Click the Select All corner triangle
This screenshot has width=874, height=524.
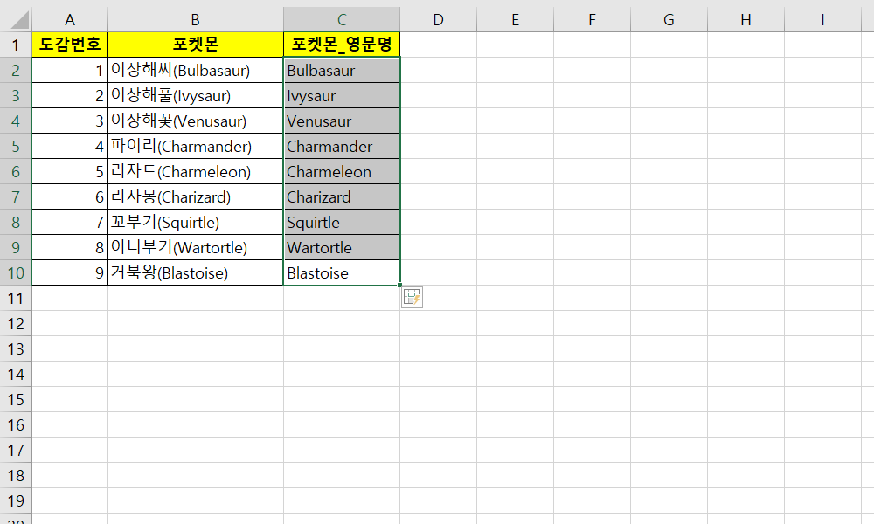click(x=19, y=20)
